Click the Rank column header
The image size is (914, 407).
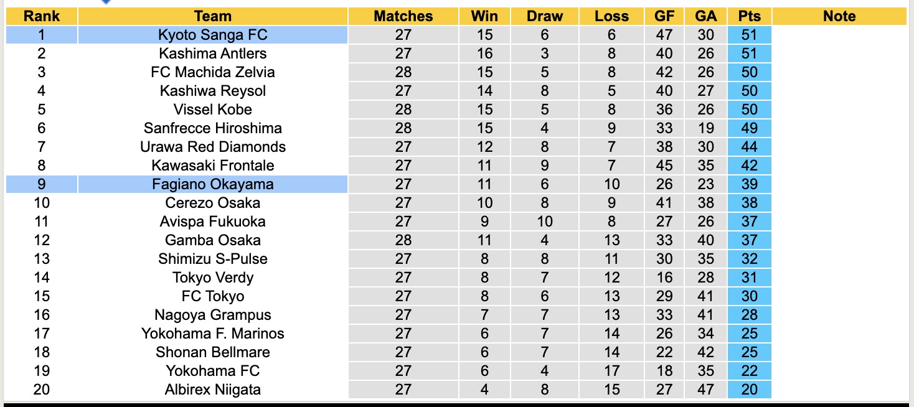tap(42, 16)
